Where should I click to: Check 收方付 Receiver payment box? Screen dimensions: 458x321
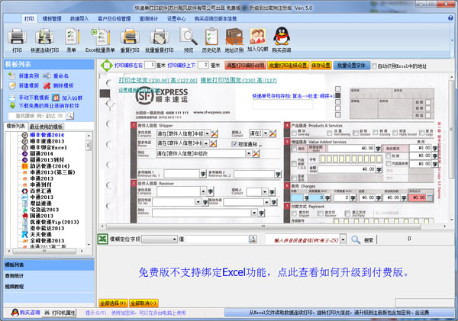click(321, 213)
